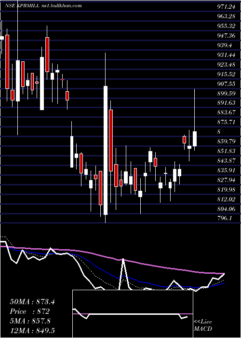Screen dimensions: 241x338
Task: Click the 859.79 price axis label
Action: pyautogui.click(x=226, y=141)
